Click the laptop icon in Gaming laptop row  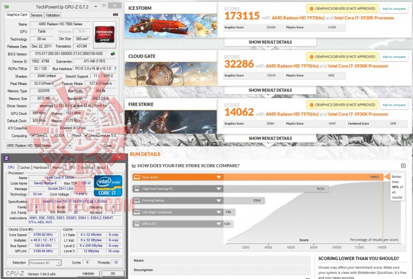click(x=137, y=200)
